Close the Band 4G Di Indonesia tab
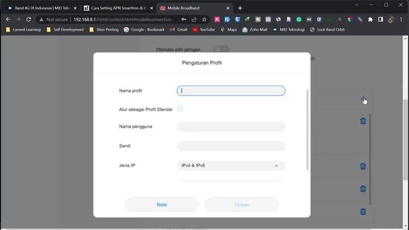 click(75, 8)
